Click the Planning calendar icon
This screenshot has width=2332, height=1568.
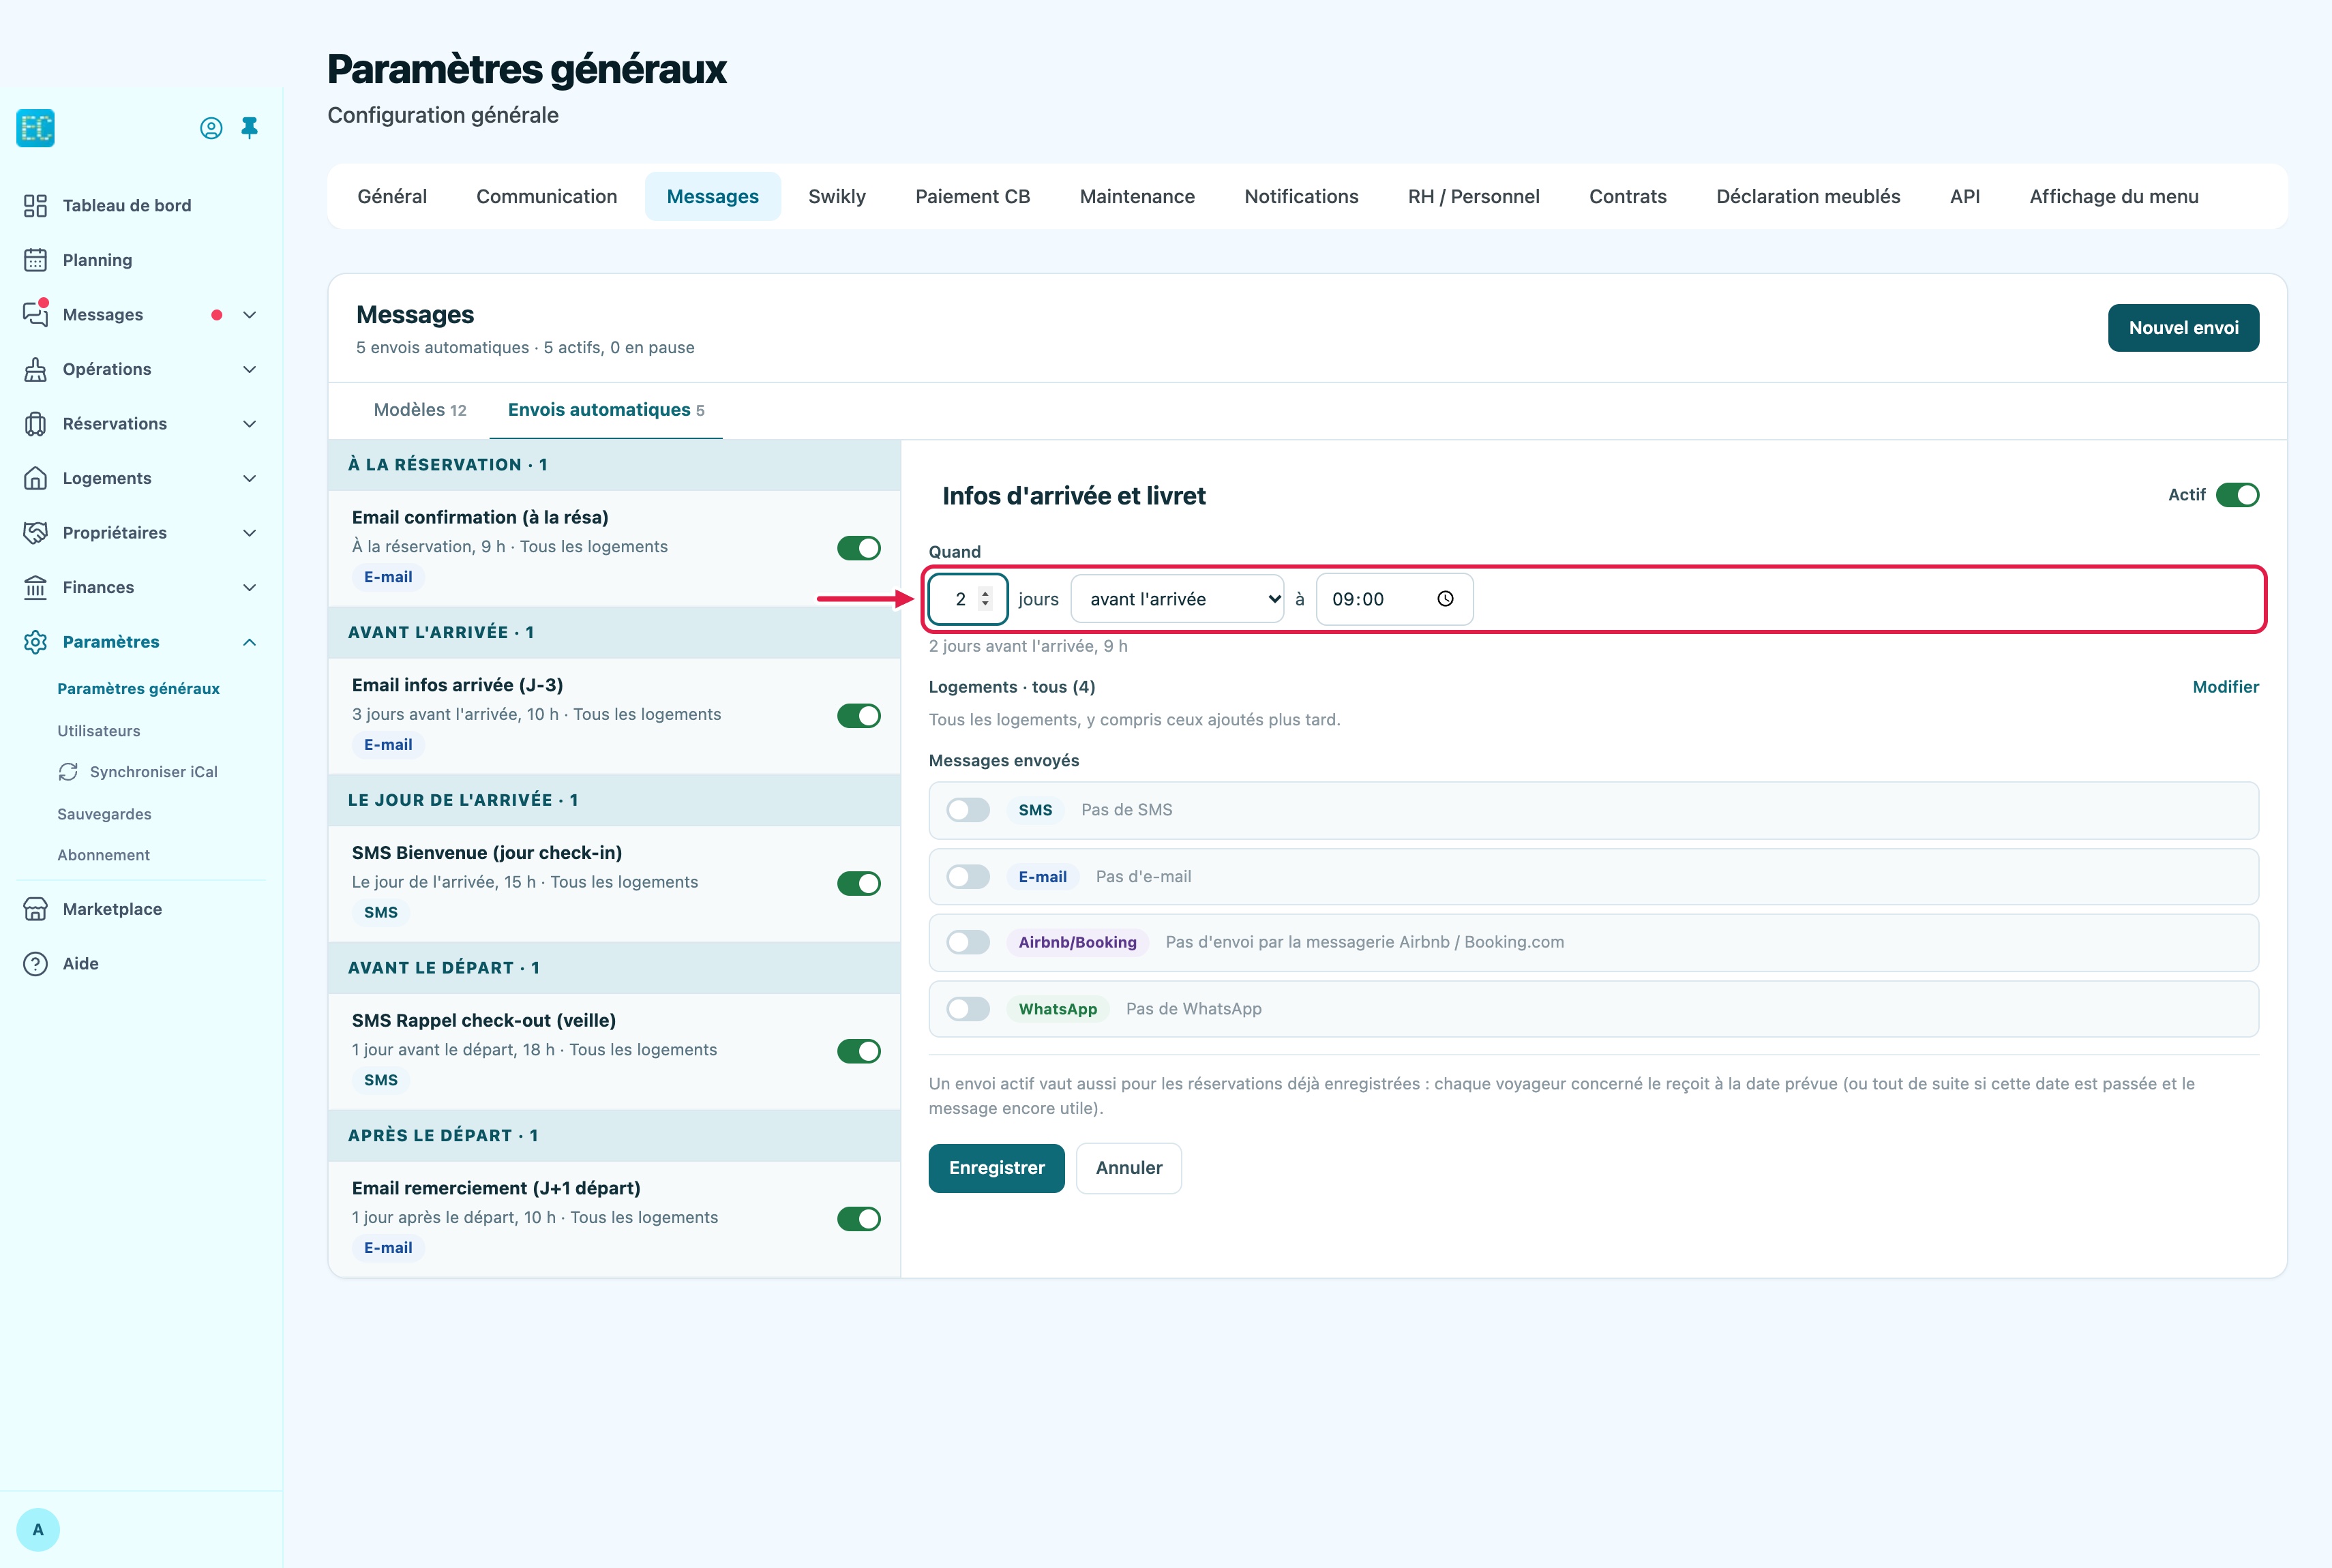[35, 260]
